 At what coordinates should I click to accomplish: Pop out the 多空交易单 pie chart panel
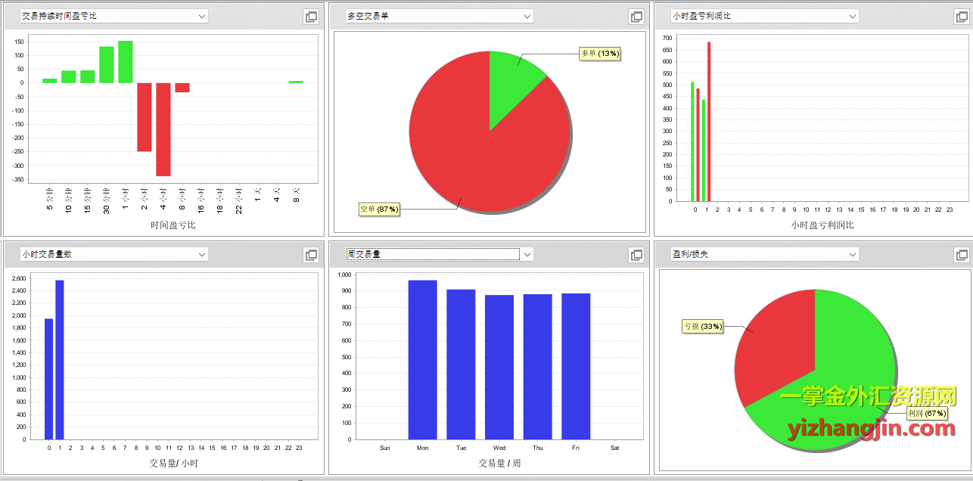coord(636,17)
